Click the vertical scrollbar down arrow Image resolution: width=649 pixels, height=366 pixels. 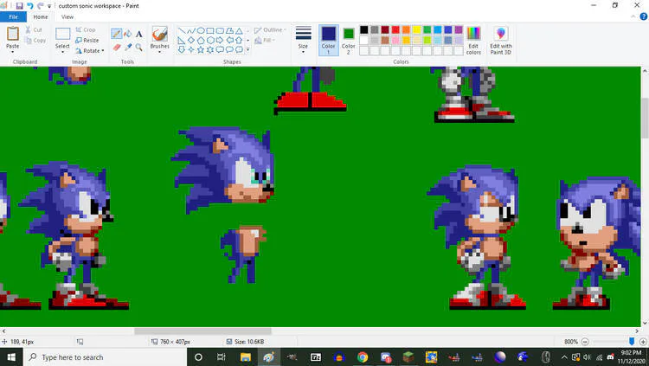point(645,324)
